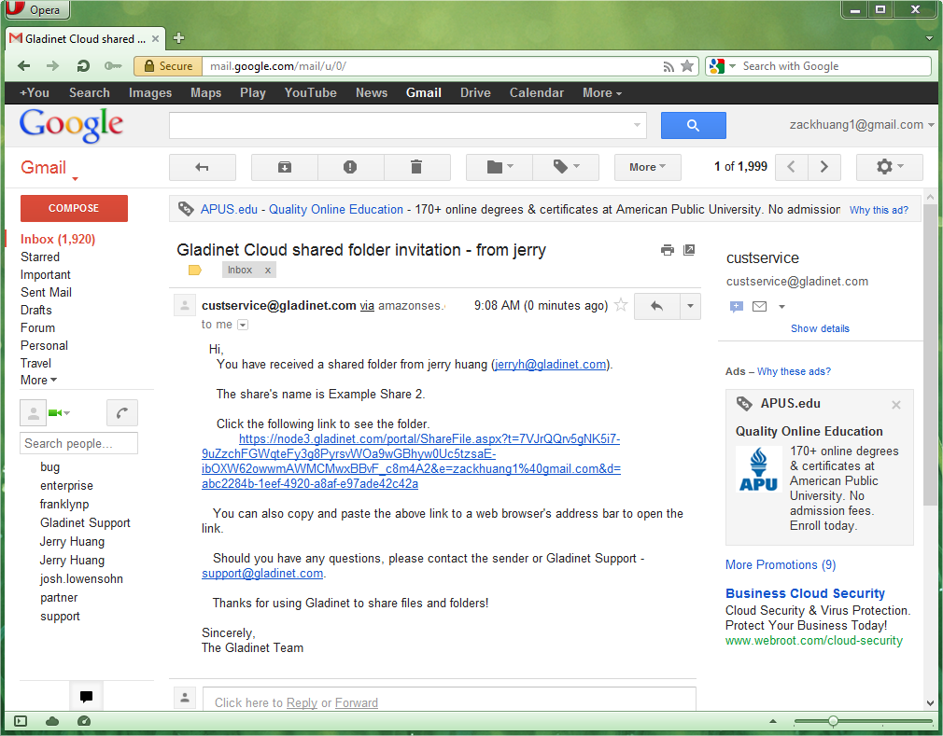Viewport: 943px width, 736px height.
Task: Open YouTube from Google bar
Action: (x=310, y=93)
